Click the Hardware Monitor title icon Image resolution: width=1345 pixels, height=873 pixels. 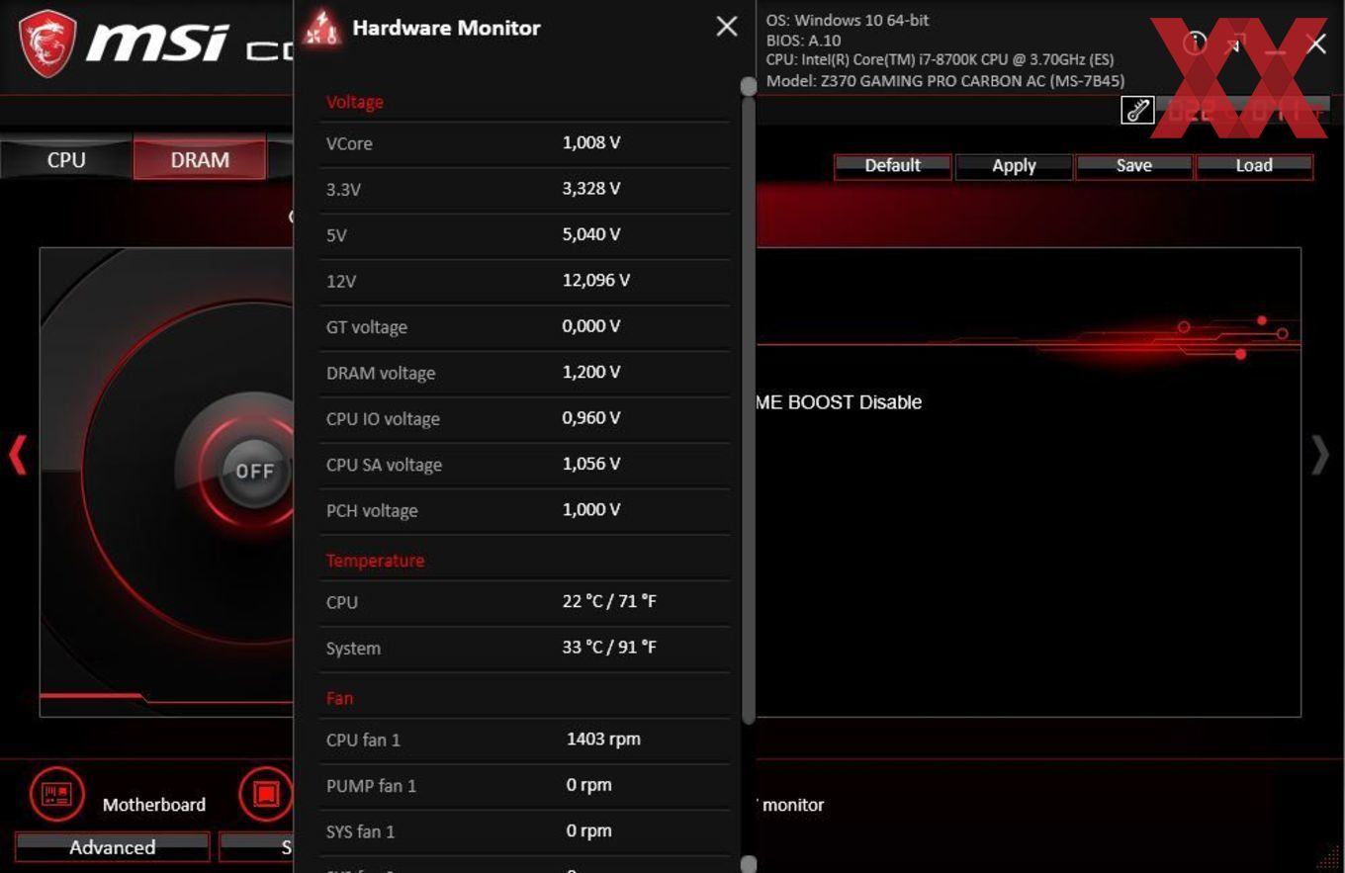[321, 28]
